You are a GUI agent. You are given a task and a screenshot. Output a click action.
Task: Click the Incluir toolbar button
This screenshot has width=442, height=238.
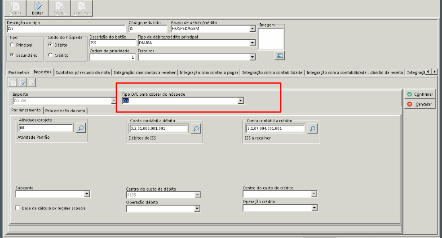click(15, 8)
